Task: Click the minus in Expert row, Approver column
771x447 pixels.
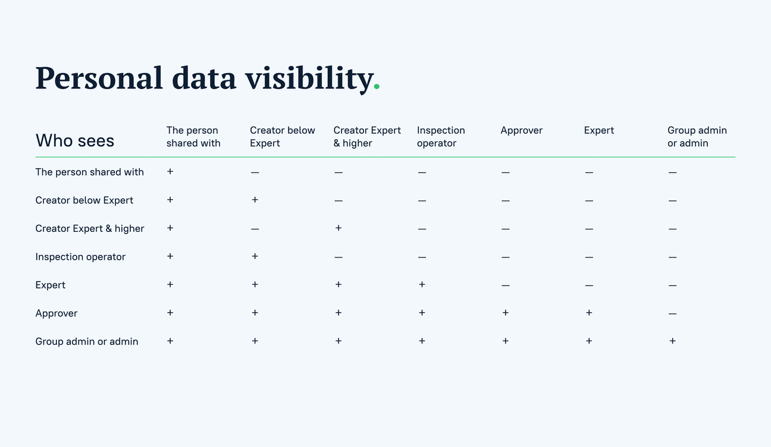Action: point(505,285)
